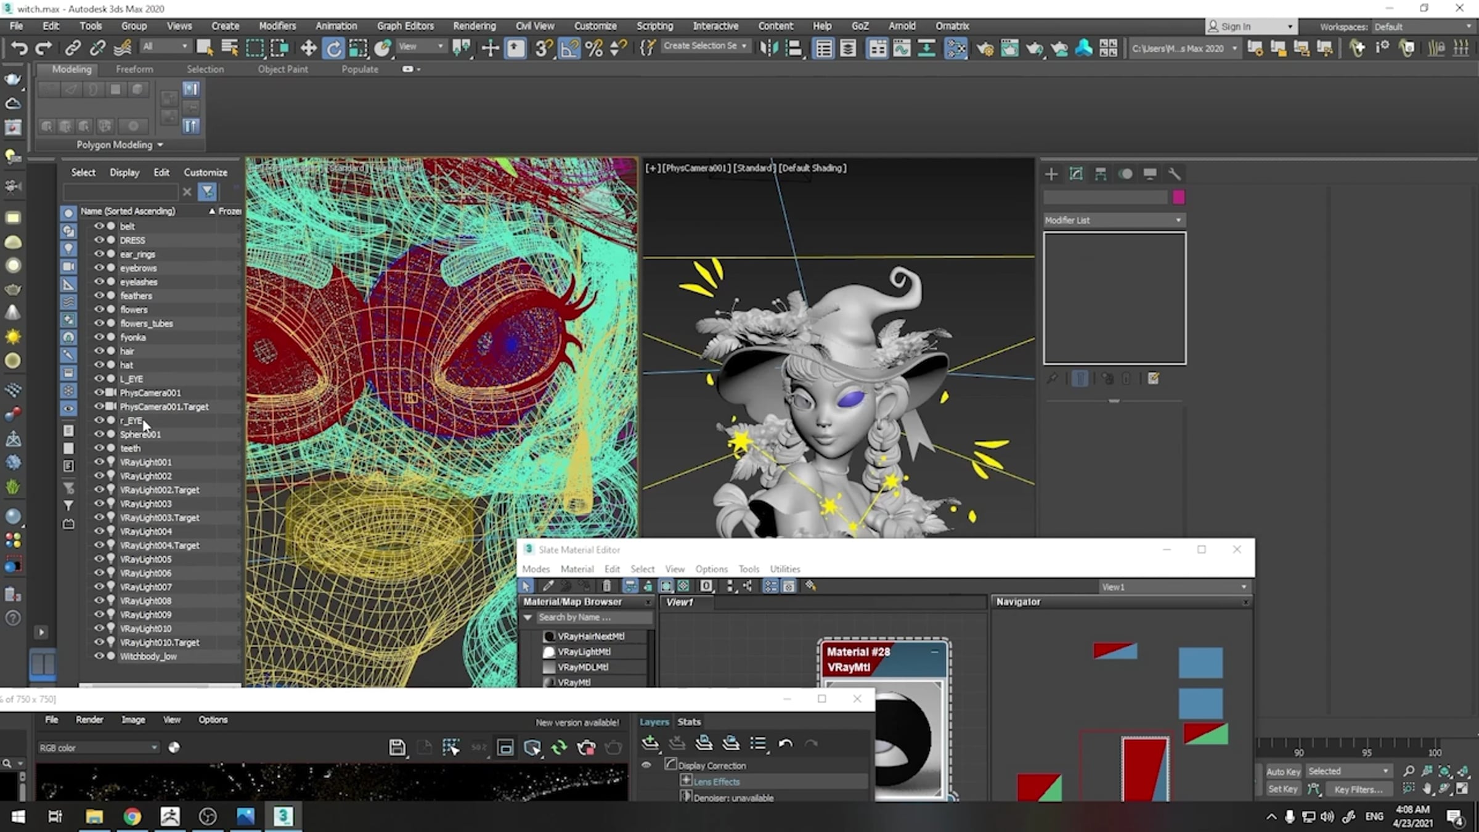The height and width of the screenshot is (832, 1479).
Task: Open the Hierarchy command panel tab
Action: tap(1100, 174)
